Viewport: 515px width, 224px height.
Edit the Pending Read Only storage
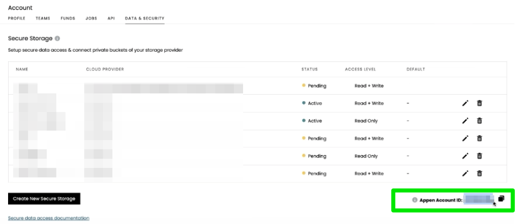coord(465,156)
